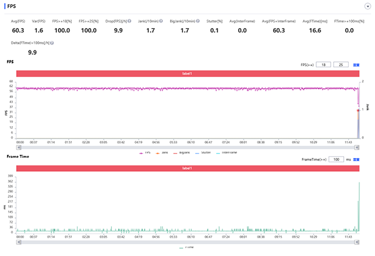Toggle the Jank series in the legend

[x=164, y=152]
